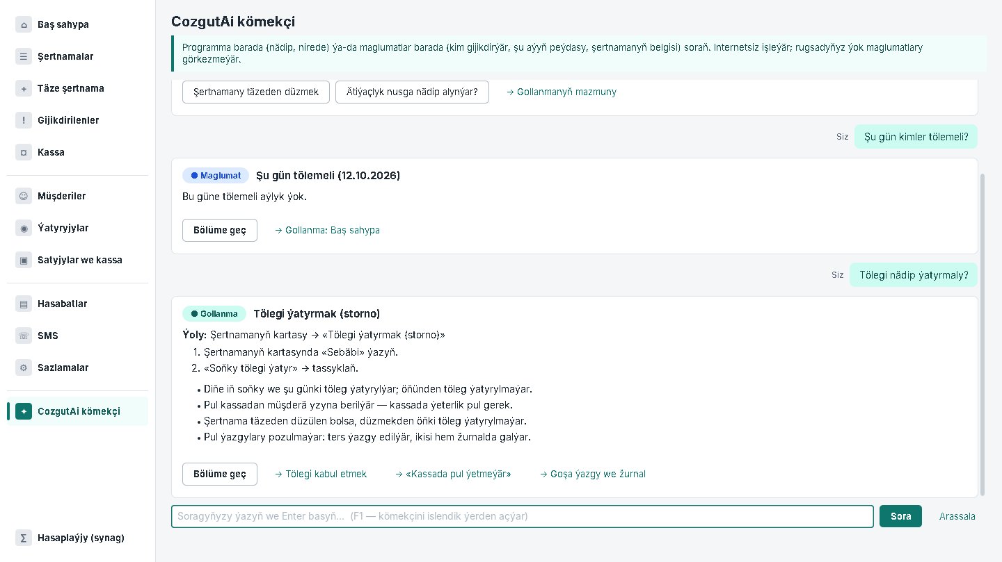Viewport: 1002px width, 562px height.
Task: Open Sazlamalar gear icon
Action: pyautogui.click(x=24, y=367)
